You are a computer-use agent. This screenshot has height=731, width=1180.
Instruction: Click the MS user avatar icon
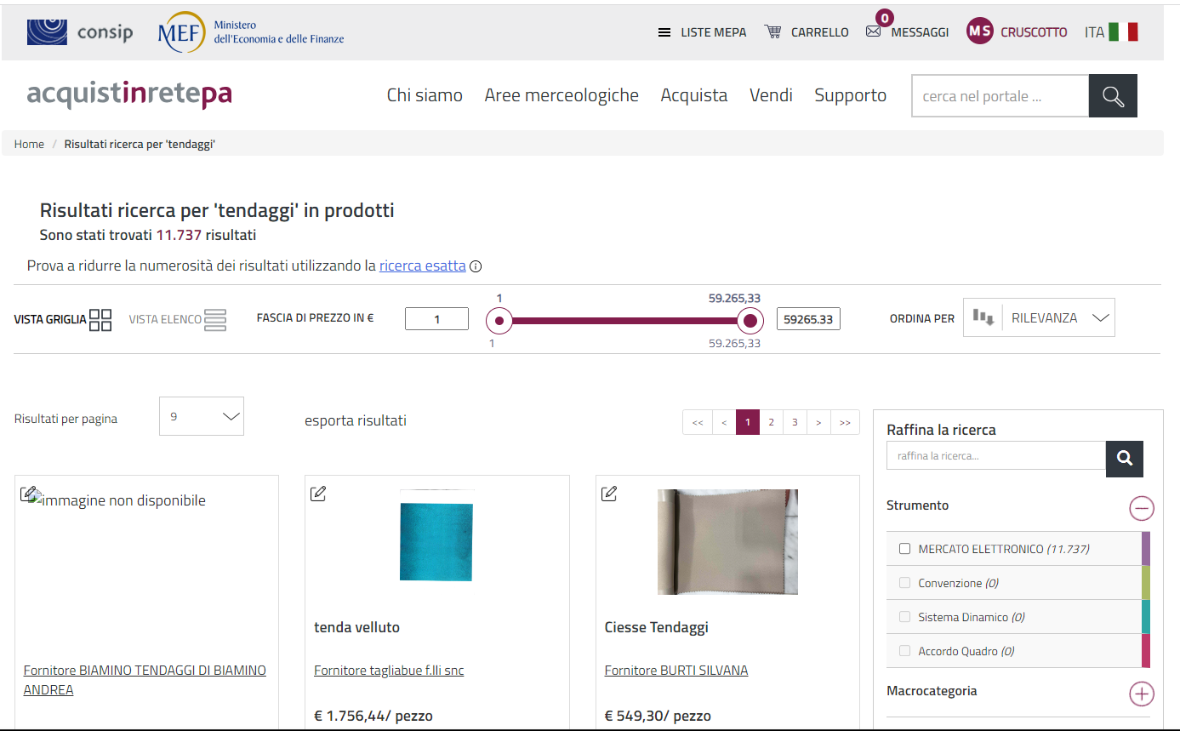tap(979, 31)
